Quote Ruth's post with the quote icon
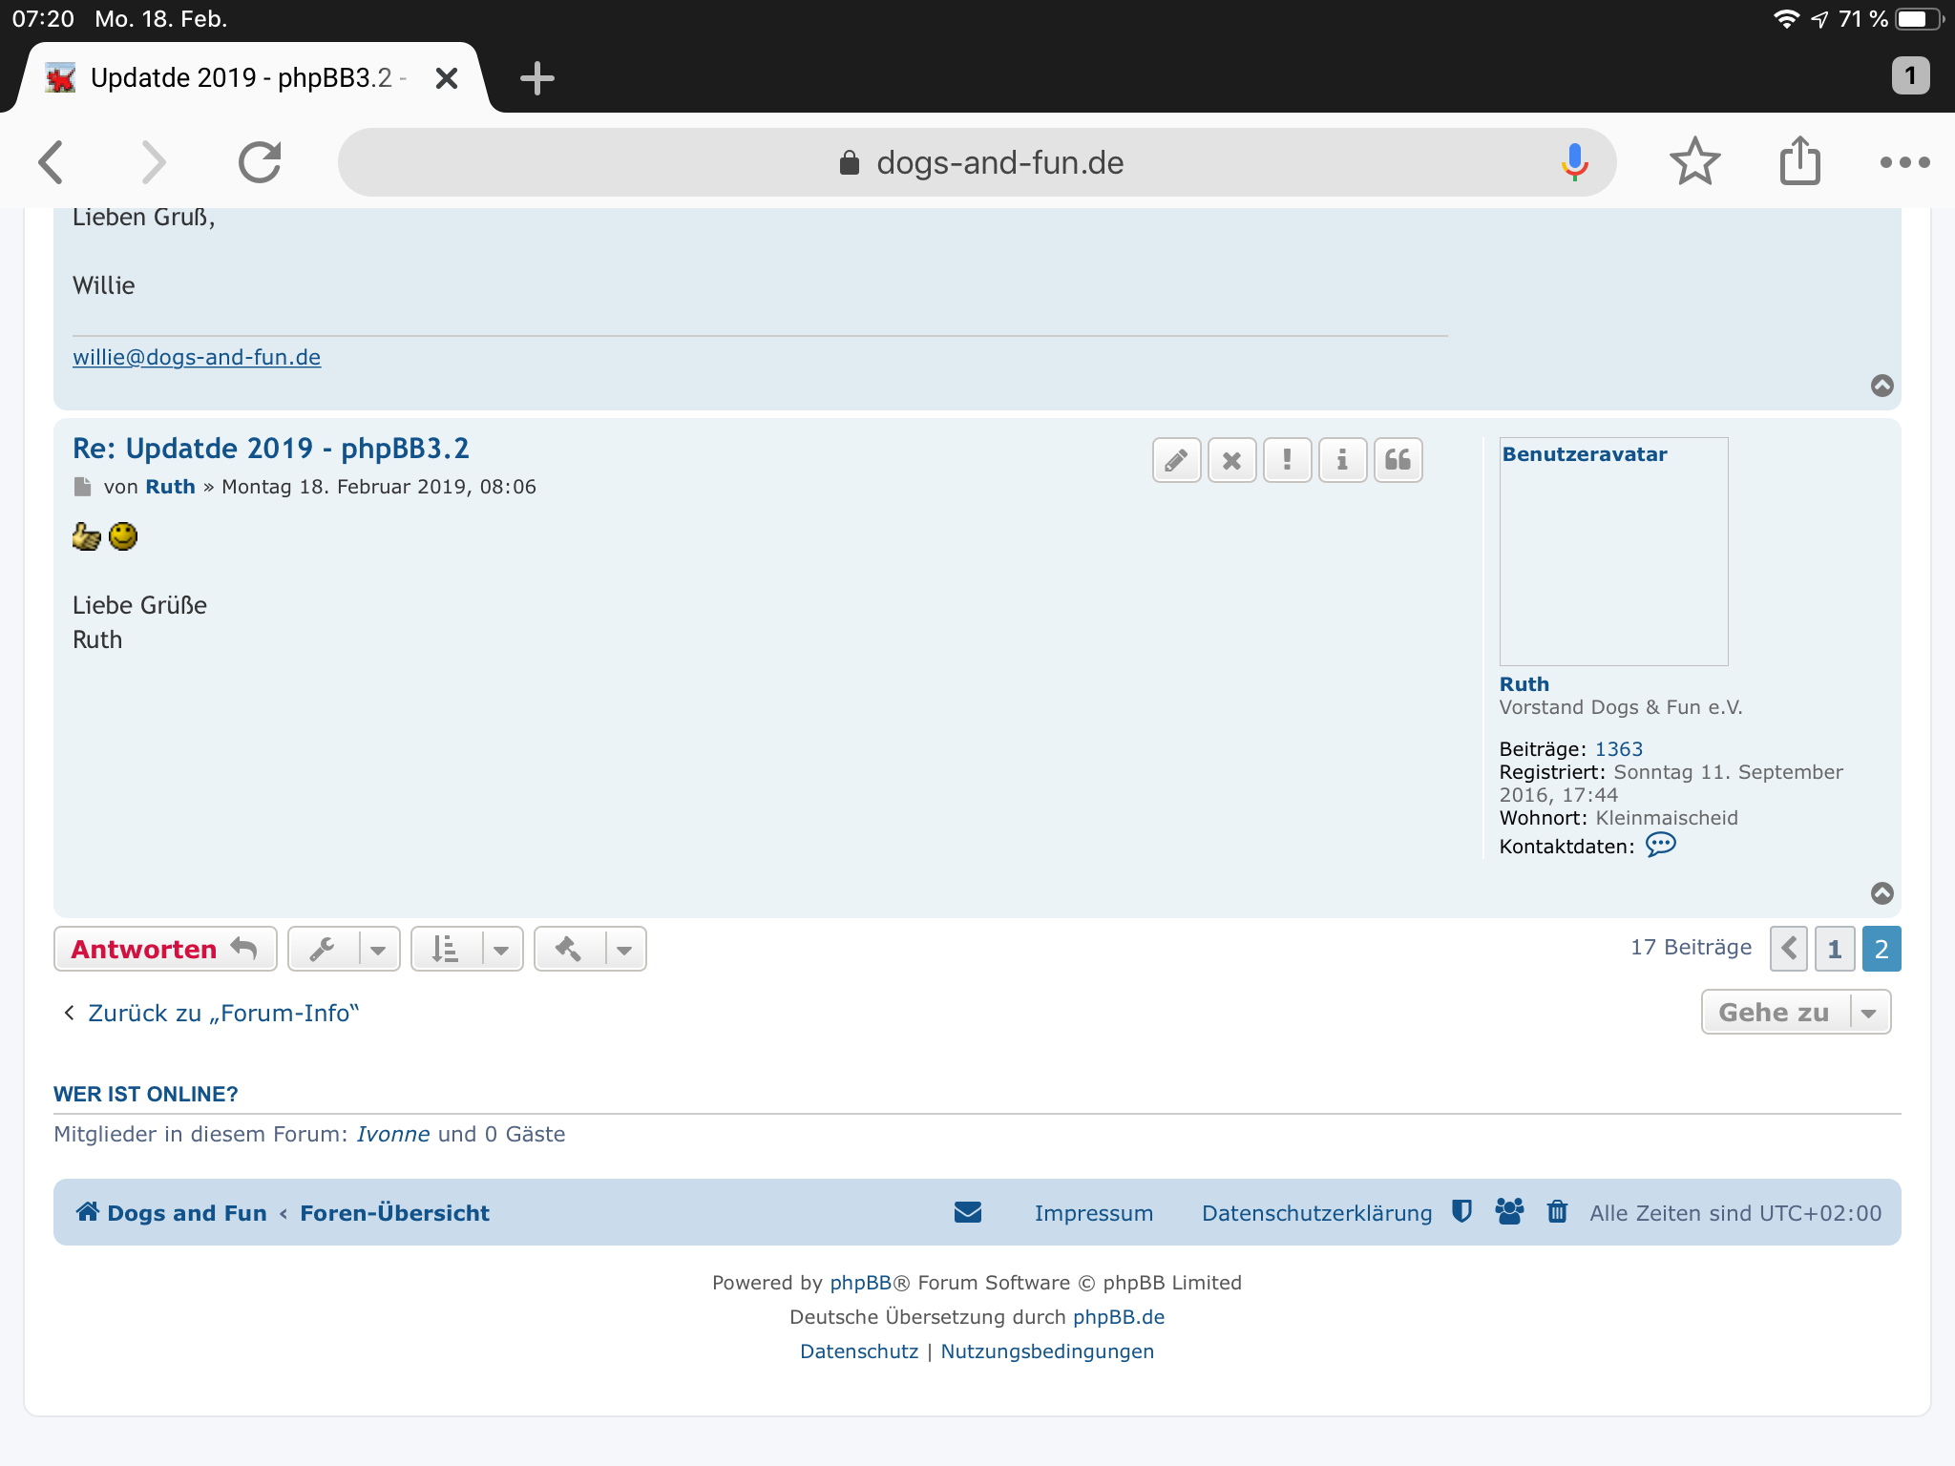Screen dimensions: 1955x1466 click(x=1398, y=461)
